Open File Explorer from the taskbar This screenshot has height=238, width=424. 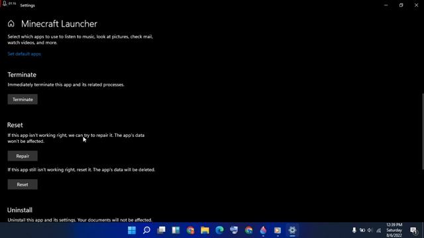205,230
